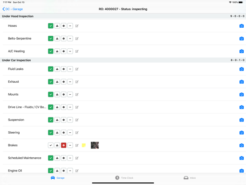Screen dimensions: 246x185
Task: Select the Engine Oil row label
Action: [15, 171]
